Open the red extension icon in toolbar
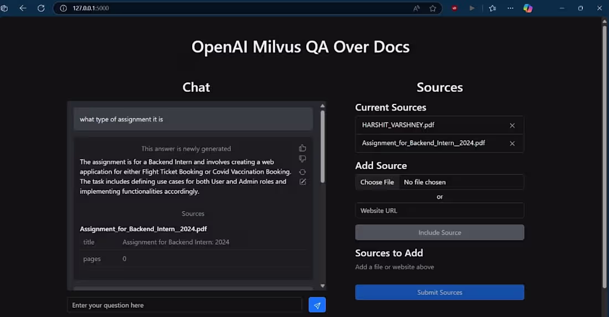Screen dimensions: 609x317 click(x=455, y=8)
